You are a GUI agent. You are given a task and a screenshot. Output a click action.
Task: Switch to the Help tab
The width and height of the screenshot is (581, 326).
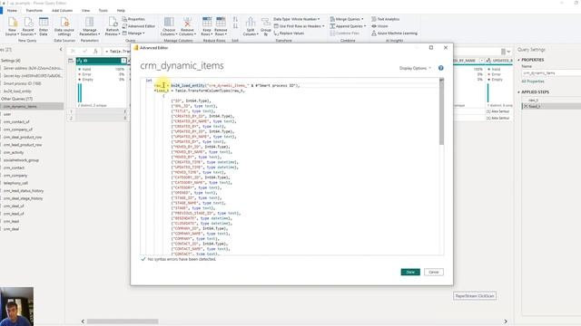coord(121,10)
